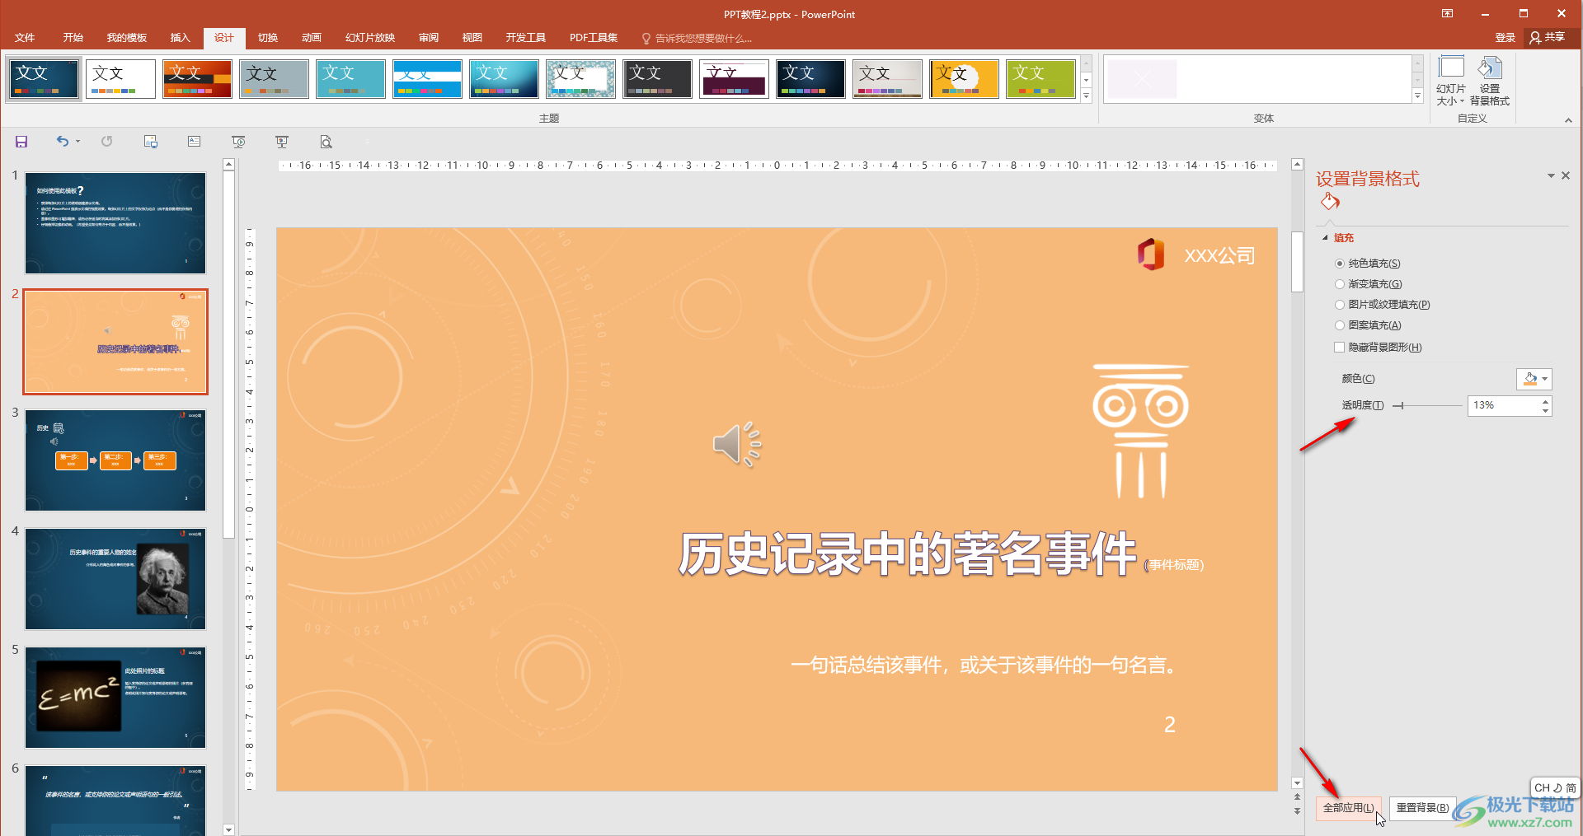The height and width of the screenshot is (836, 1583).
Task: Select pattern fill (图案填充) radio button
Action: point(1339,325)
